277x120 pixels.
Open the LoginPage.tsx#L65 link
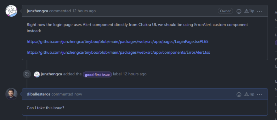pos(118,41)
